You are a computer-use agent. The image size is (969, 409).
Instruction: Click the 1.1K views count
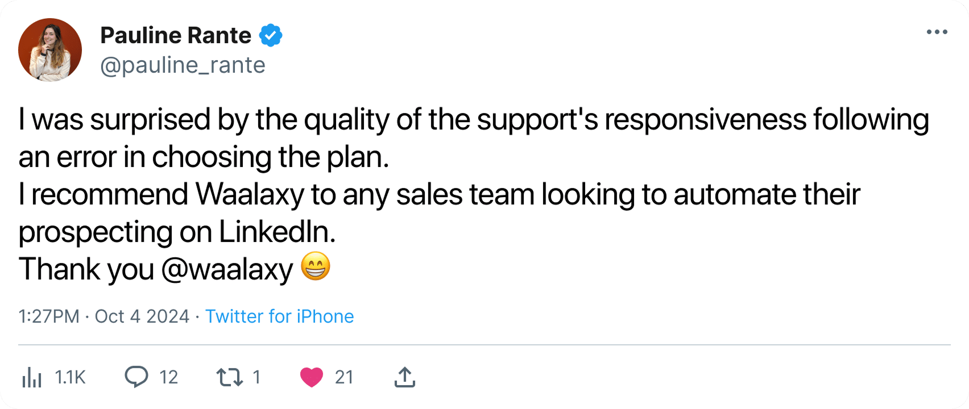(x=69, y=377)
